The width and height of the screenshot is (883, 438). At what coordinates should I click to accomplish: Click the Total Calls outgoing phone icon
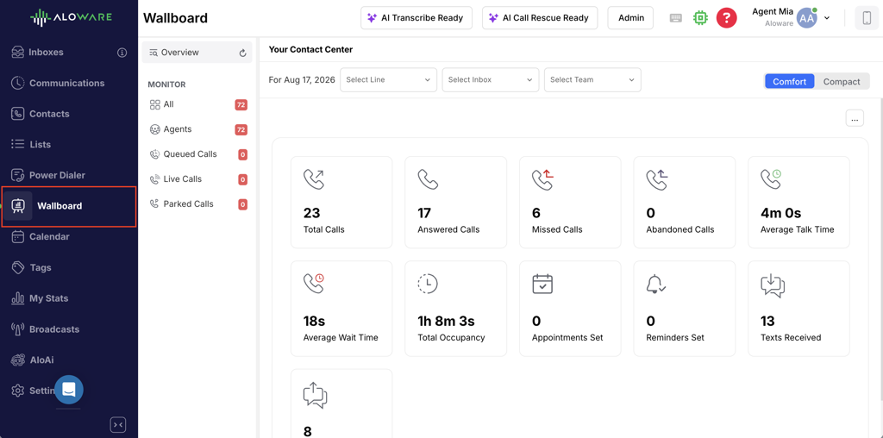point(314,179)
